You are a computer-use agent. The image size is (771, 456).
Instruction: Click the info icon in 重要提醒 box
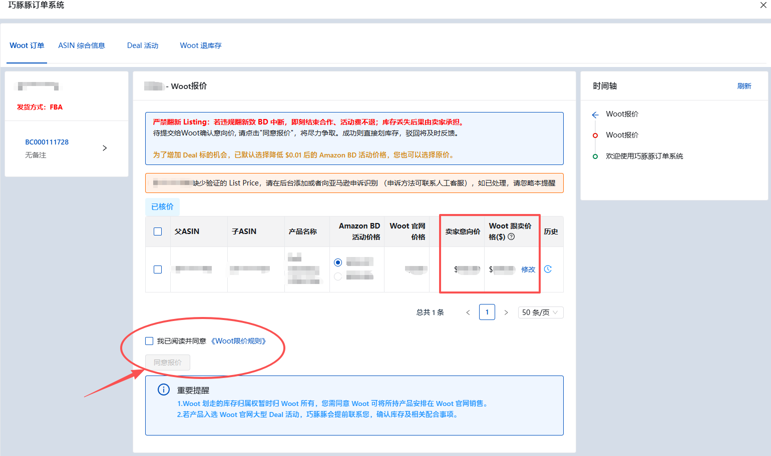coord(164,389)
